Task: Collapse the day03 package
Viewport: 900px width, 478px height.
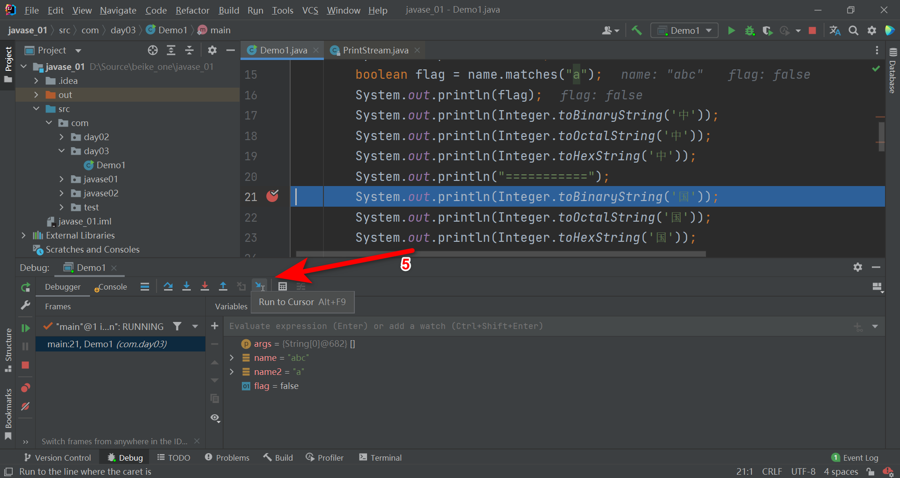Action: pos(61,151)
